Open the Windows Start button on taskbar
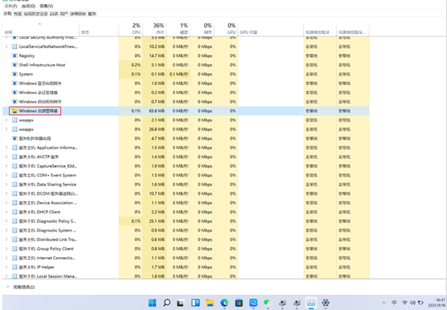Image resolution: width=447 pixels, height=310 pixels. [x=152, y=303]
